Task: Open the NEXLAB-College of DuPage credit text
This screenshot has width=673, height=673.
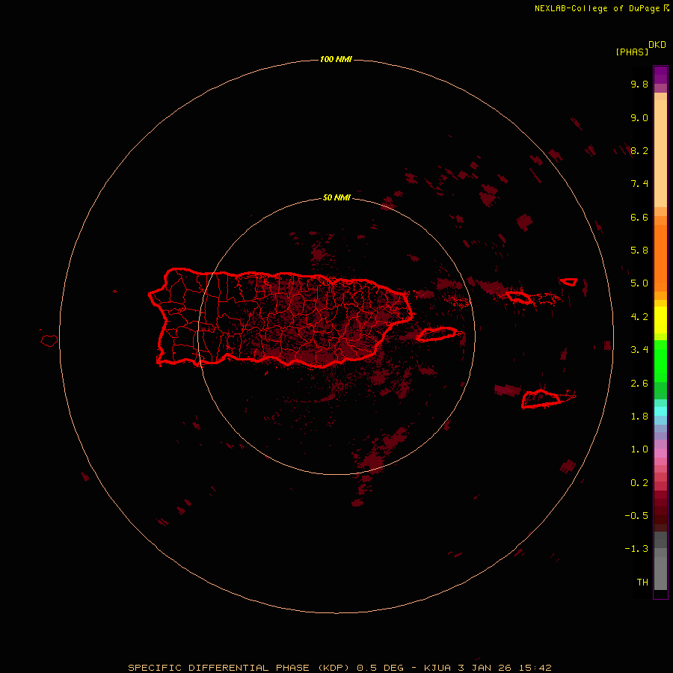Action: (x=597, y=8)
